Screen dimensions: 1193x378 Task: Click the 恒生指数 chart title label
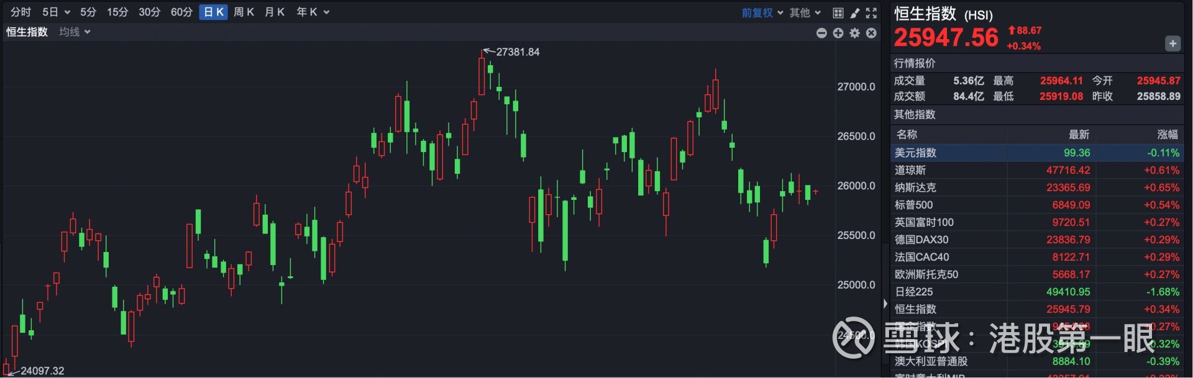(x=27, y=32)
